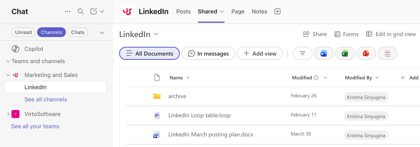The height and width of the screenshot is (147, 420).
Task: Open Forms
Action: pyautogui.click(x=346, y=34)
